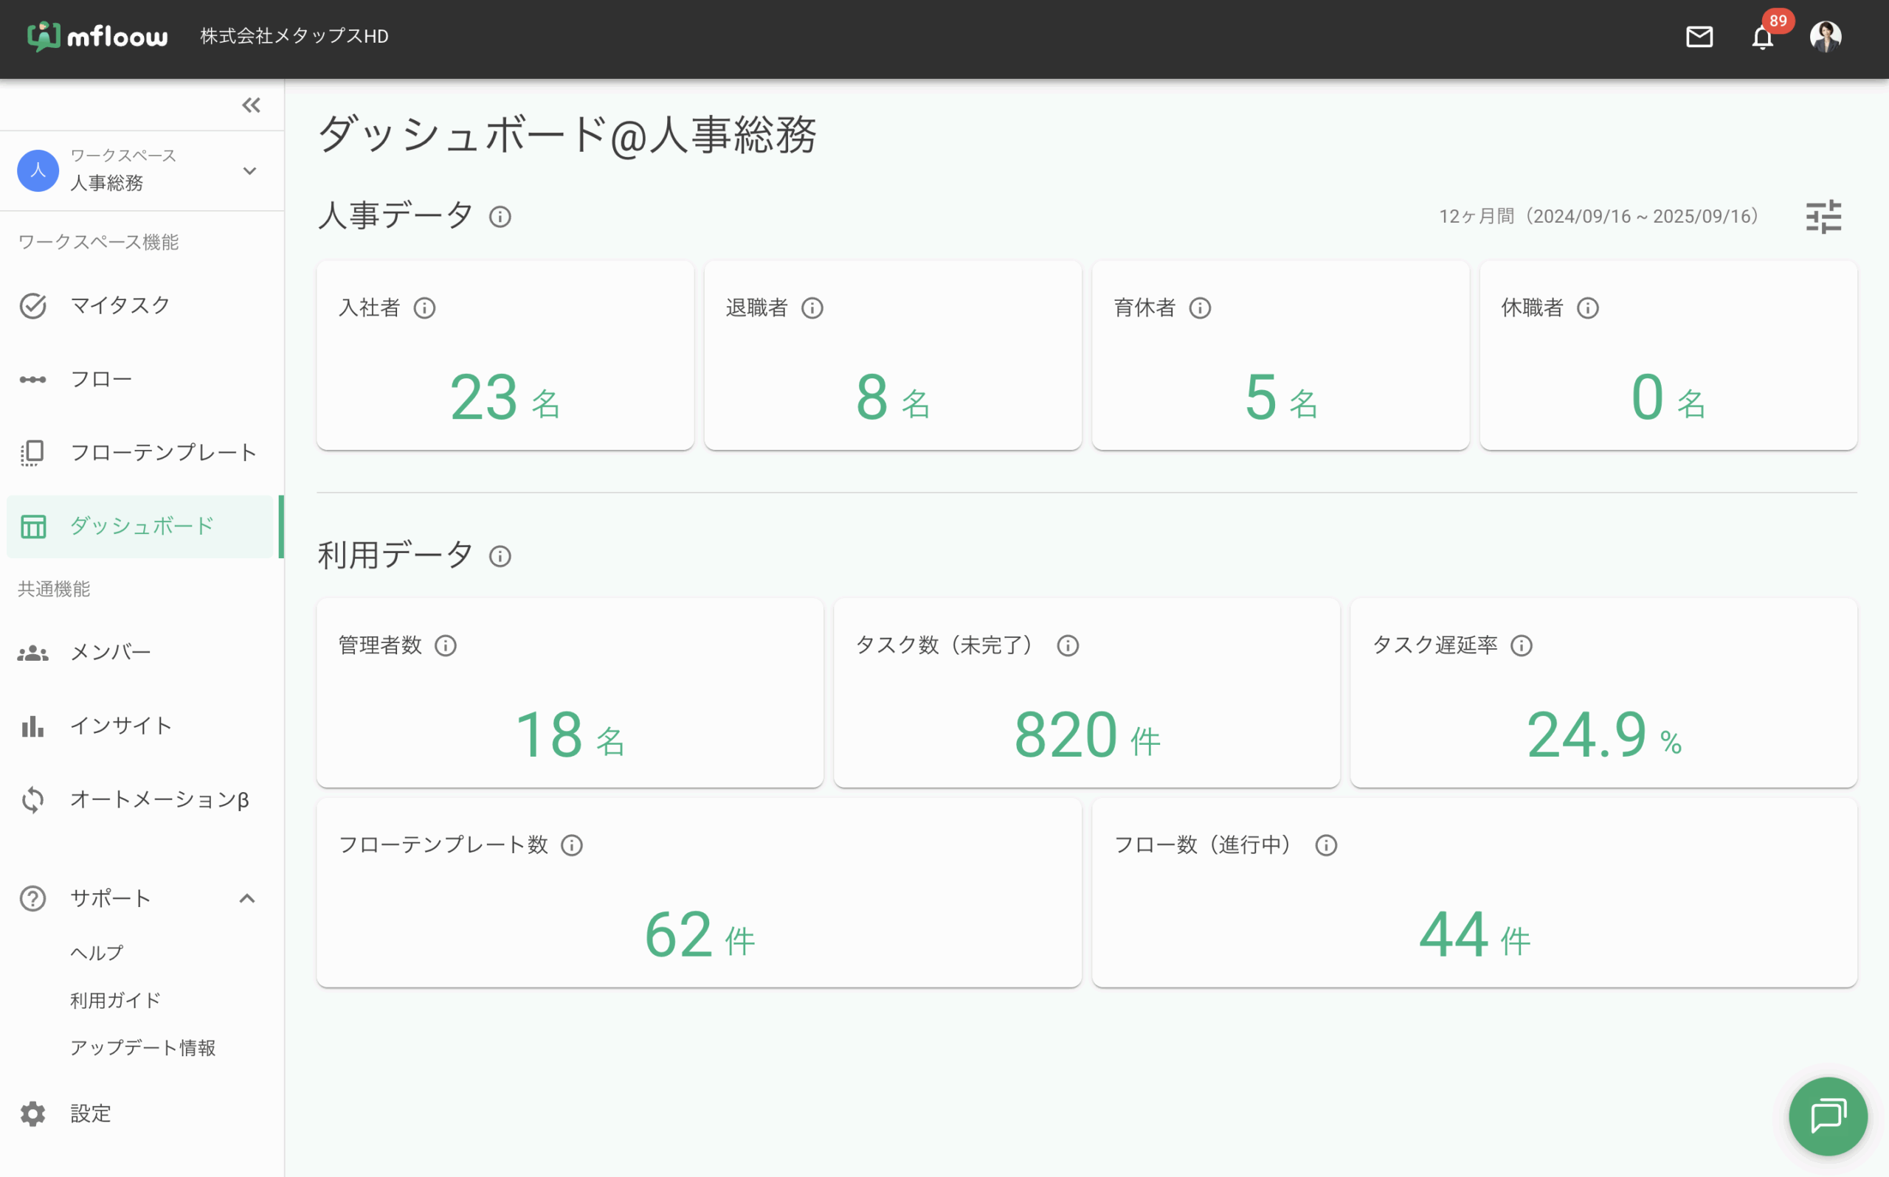
Task: Click info icon next to フロー数（進行中）
Action: [x=1326, y=845]
